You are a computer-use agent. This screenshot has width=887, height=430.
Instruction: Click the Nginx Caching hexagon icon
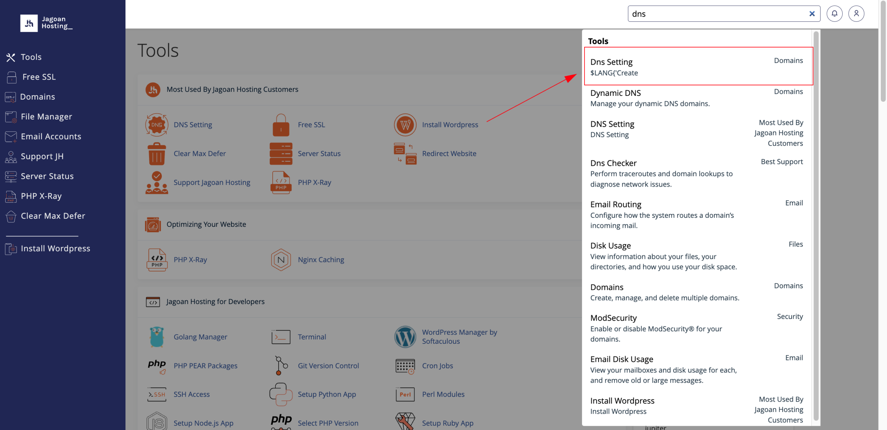[x=281, y=260]
